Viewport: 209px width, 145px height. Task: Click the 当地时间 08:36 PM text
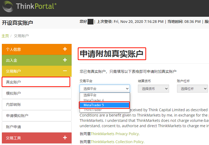pyautogui.click(x=184, y=22)
